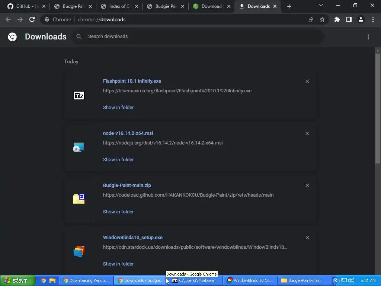The height and width of the screenshot is (286, 381).
Task: Click the browser back arrow
Action: pyautogui.click(x=8, y=19)
